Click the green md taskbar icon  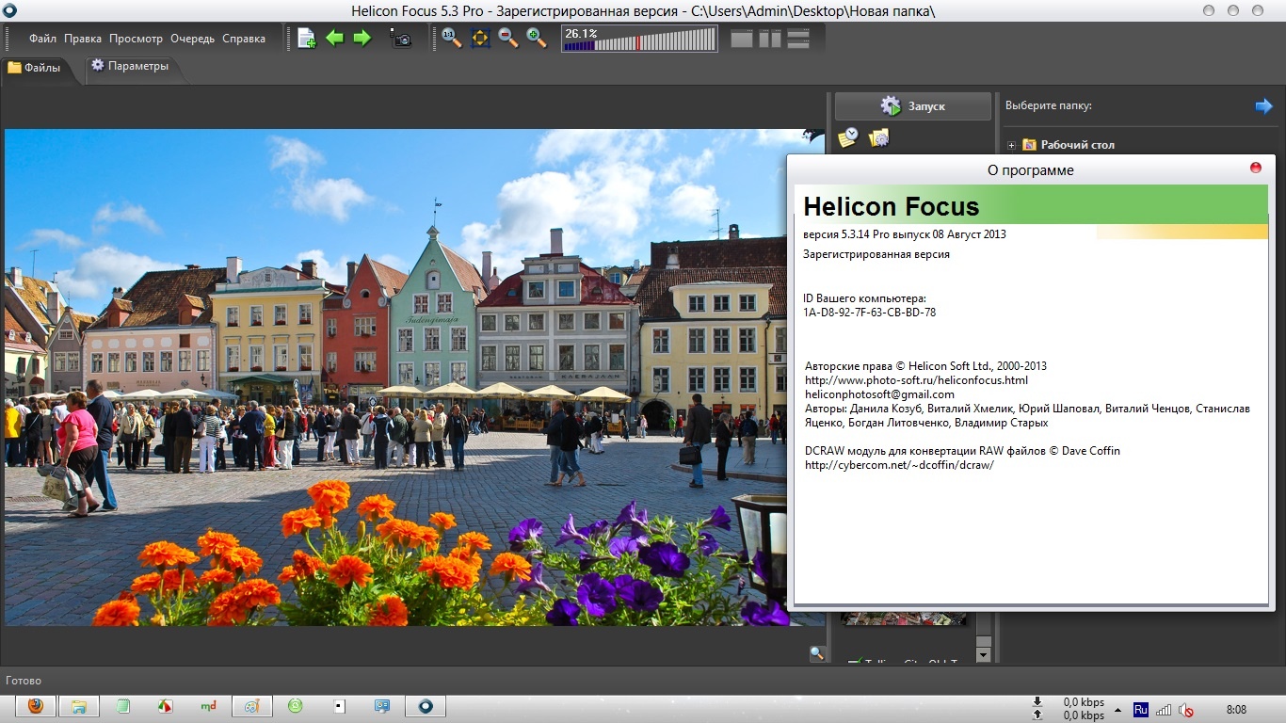pyautogui.click(x=208, y=706)
